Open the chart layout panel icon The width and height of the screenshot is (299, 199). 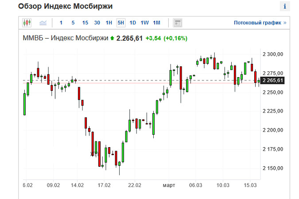click(178, 23)
